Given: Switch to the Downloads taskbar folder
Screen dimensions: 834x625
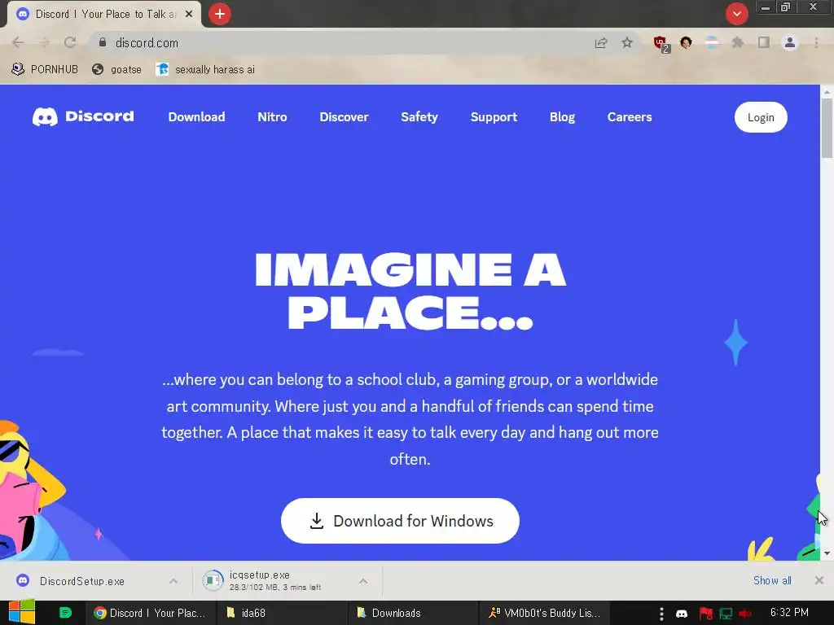Looking at the screenshot, I should click(413, 613).
